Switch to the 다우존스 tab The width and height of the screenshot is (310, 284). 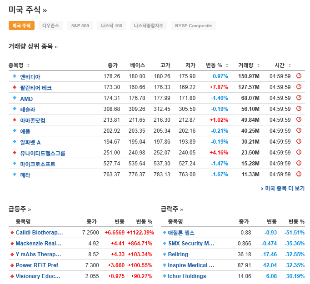pos(50,25)
